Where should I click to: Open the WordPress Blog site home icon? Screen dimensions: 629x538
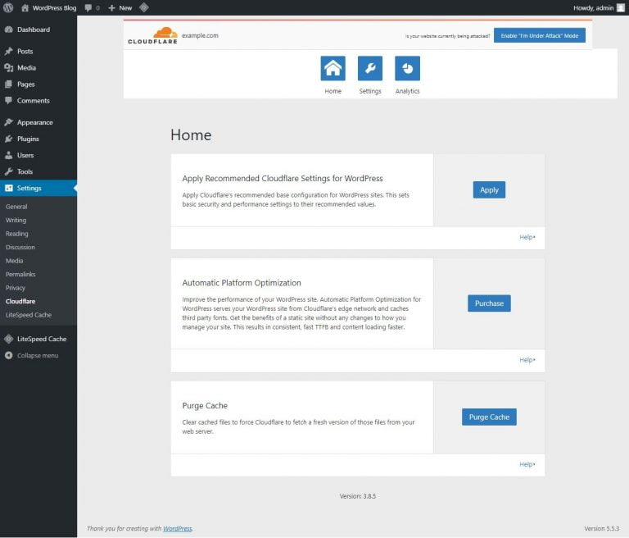pyautogui.click(x=25, y=7)
